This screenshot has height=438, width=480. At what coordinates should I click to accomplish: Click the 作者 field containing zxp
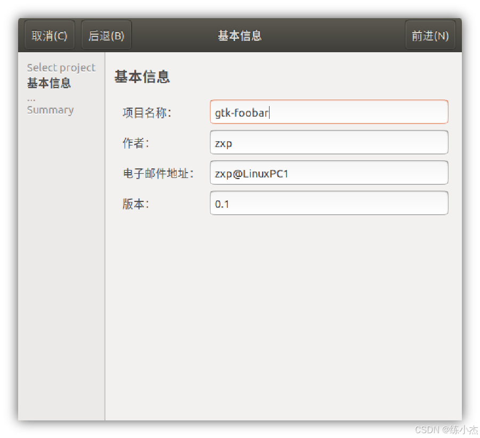click(x=329, y=142)
